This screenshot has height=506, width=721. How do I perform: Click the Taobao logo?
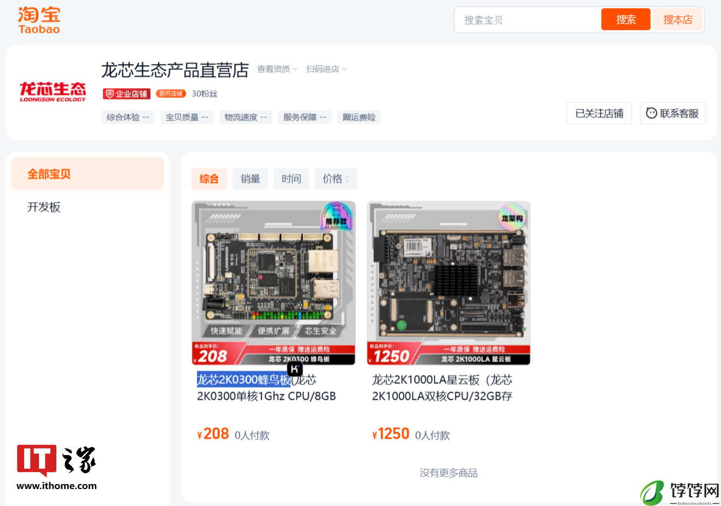point(39,21)
